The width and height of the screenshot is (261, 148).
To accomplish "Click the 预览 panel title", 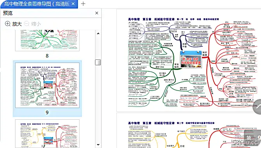I will 8,13.
